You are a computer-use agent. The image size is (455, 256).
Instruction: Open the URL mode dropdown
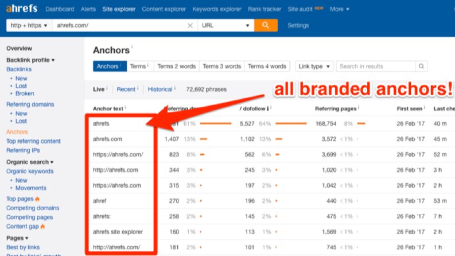pyautogui.click(x=225, y=25)
